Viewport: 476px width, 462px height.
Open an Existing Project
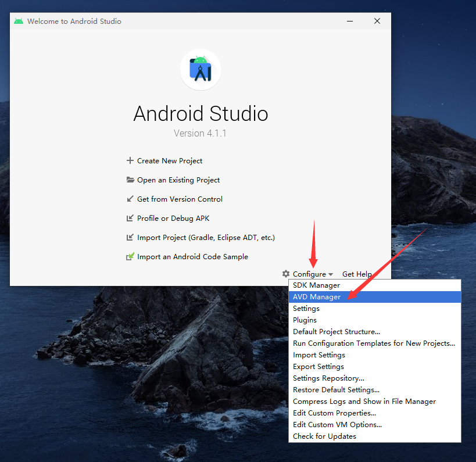coord(178,180)
